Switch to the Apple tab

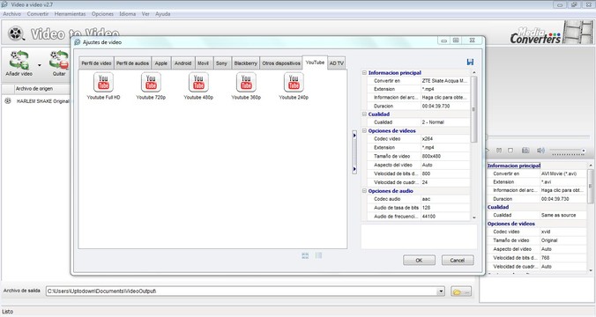point(161,63)
